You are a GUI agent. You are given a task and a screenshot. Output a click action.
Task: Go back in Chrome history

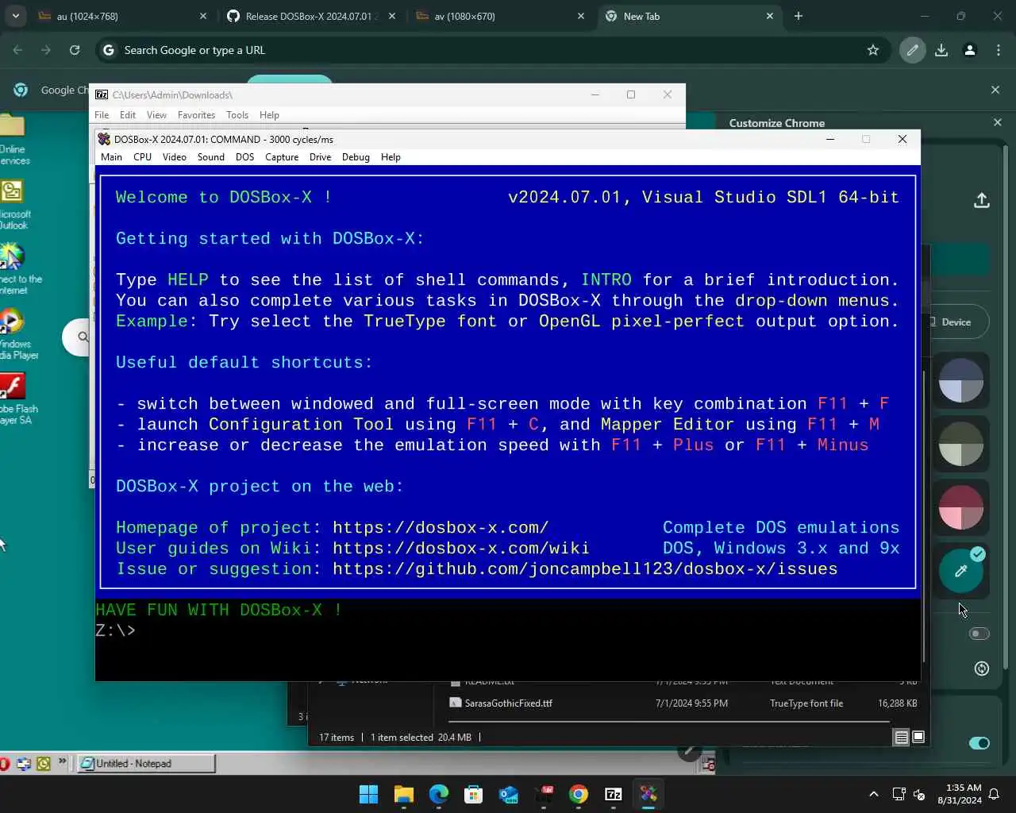[17, 50]
